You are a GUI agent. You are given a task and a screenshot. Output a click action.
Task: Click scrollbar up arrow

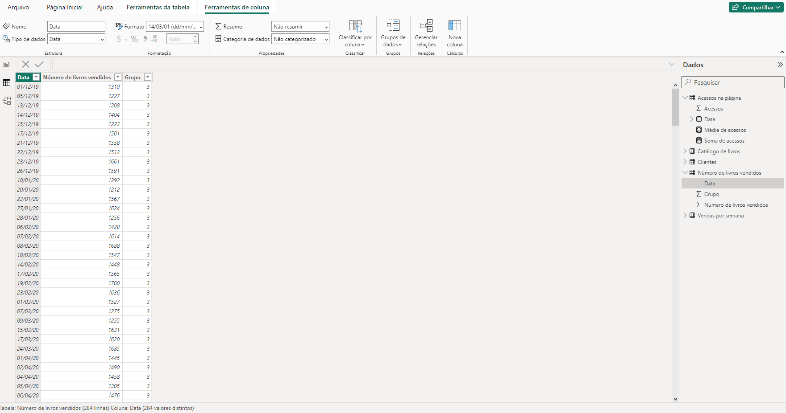pos(675,85)
